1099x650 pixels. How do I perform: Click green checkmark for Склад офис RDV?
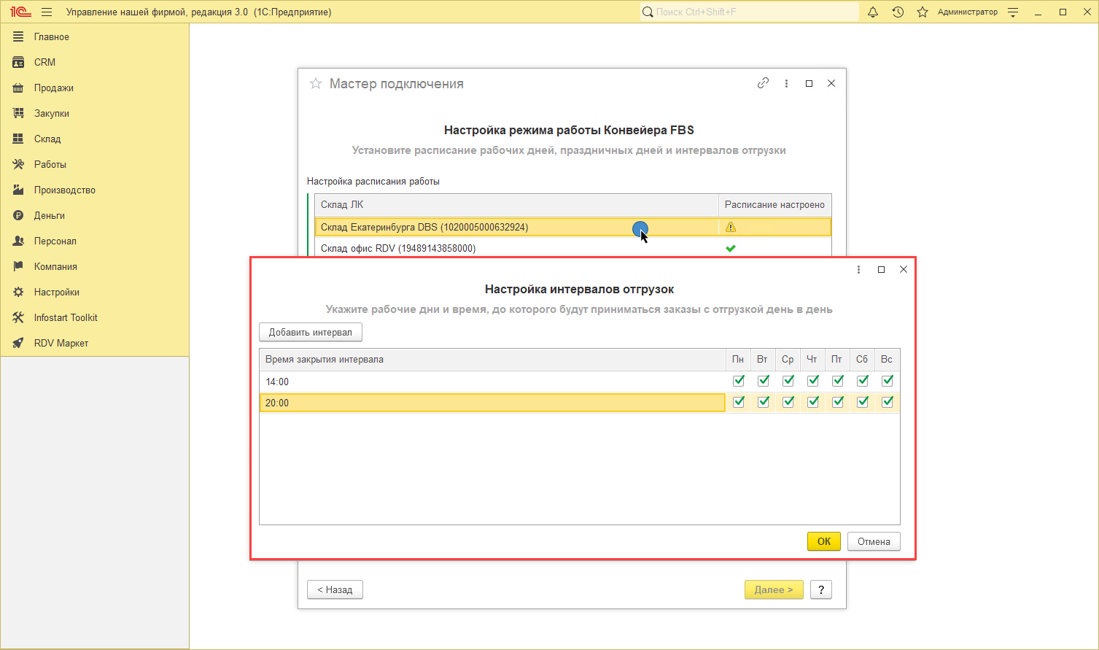[731, 249]
